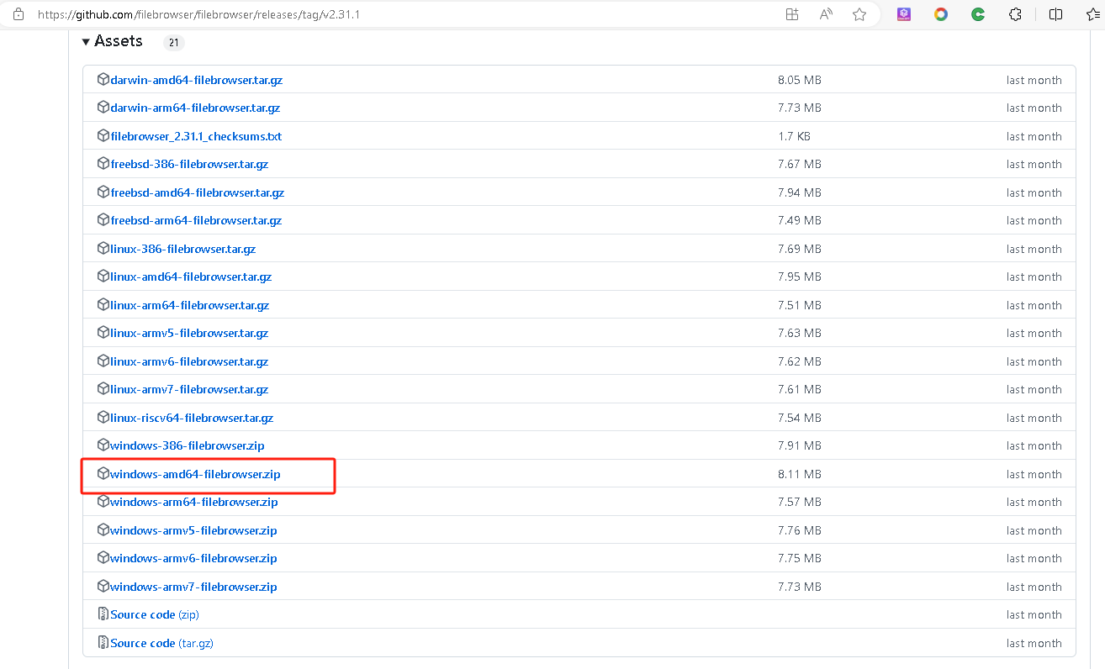The image size is (1105, 669).
Task: Click the green C extension icon
Action: [978, 14]
